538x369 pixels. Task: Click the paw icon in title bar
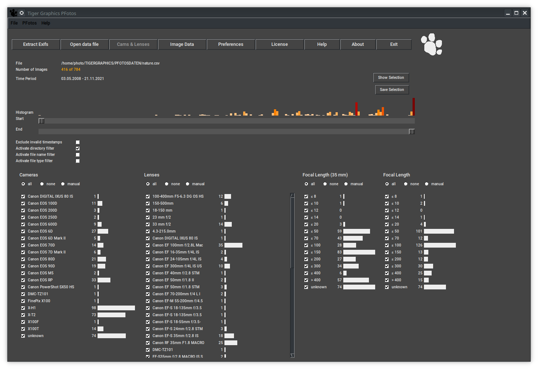point(14,13)
